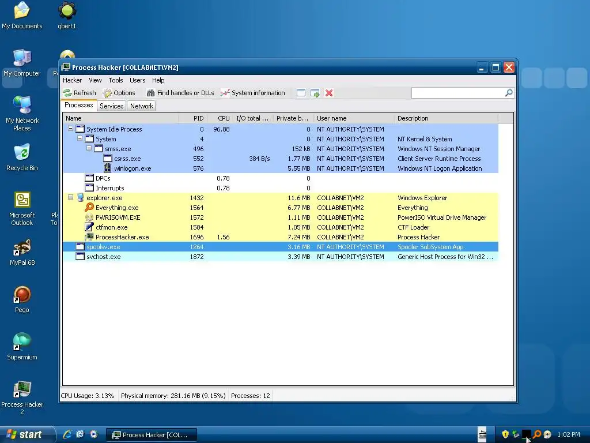Select the Processes tab
590x443 pixels.
point(78,105)
